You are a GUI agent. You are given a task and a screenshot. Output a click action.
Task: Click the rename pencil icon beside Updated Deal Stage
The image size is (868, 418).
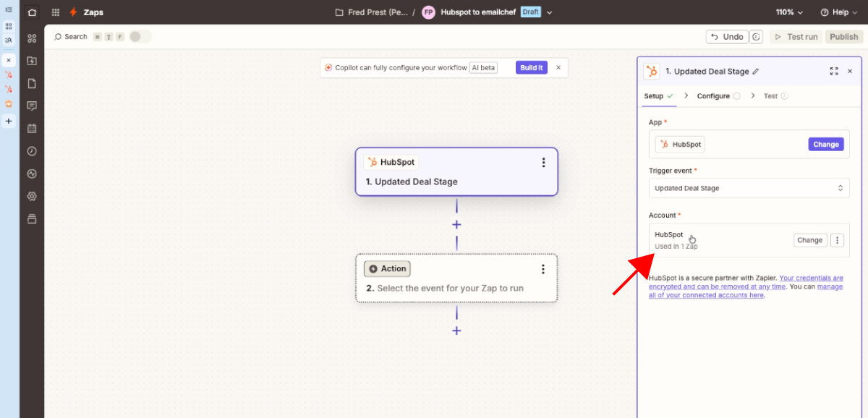coord(756,72)
